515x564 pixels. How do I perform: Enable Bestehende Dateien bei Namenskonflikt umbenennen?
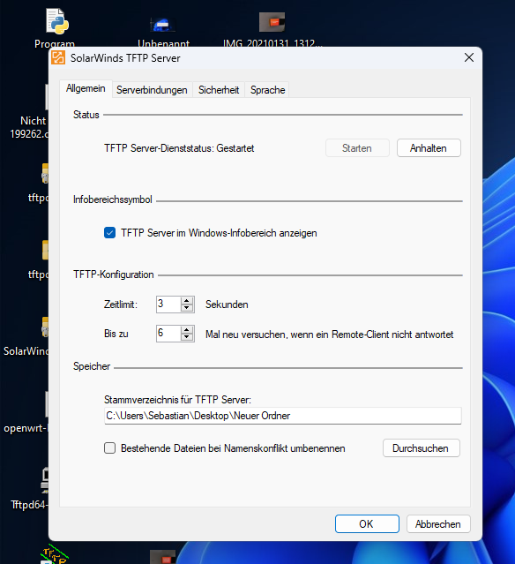tap(109, 448)
